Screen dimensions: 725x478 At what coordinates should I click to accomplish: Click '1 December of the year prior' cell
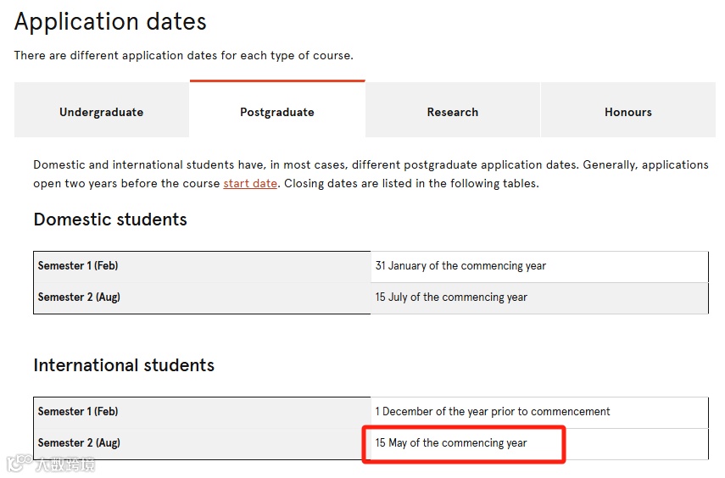[493, 412]
